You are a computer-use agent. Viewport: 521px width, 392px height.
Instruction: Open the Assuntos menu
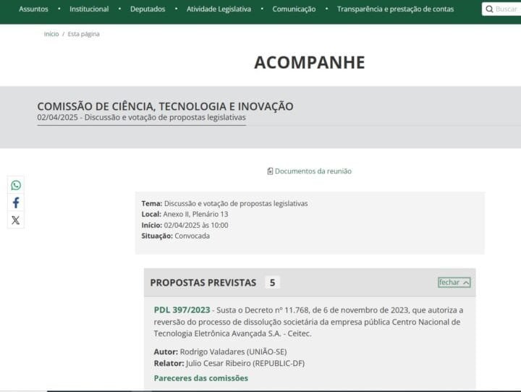click(33, 9)
